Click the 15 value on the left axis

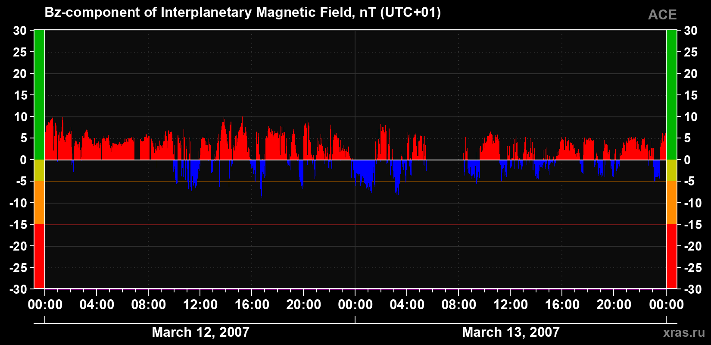click(x=20, y=95)
